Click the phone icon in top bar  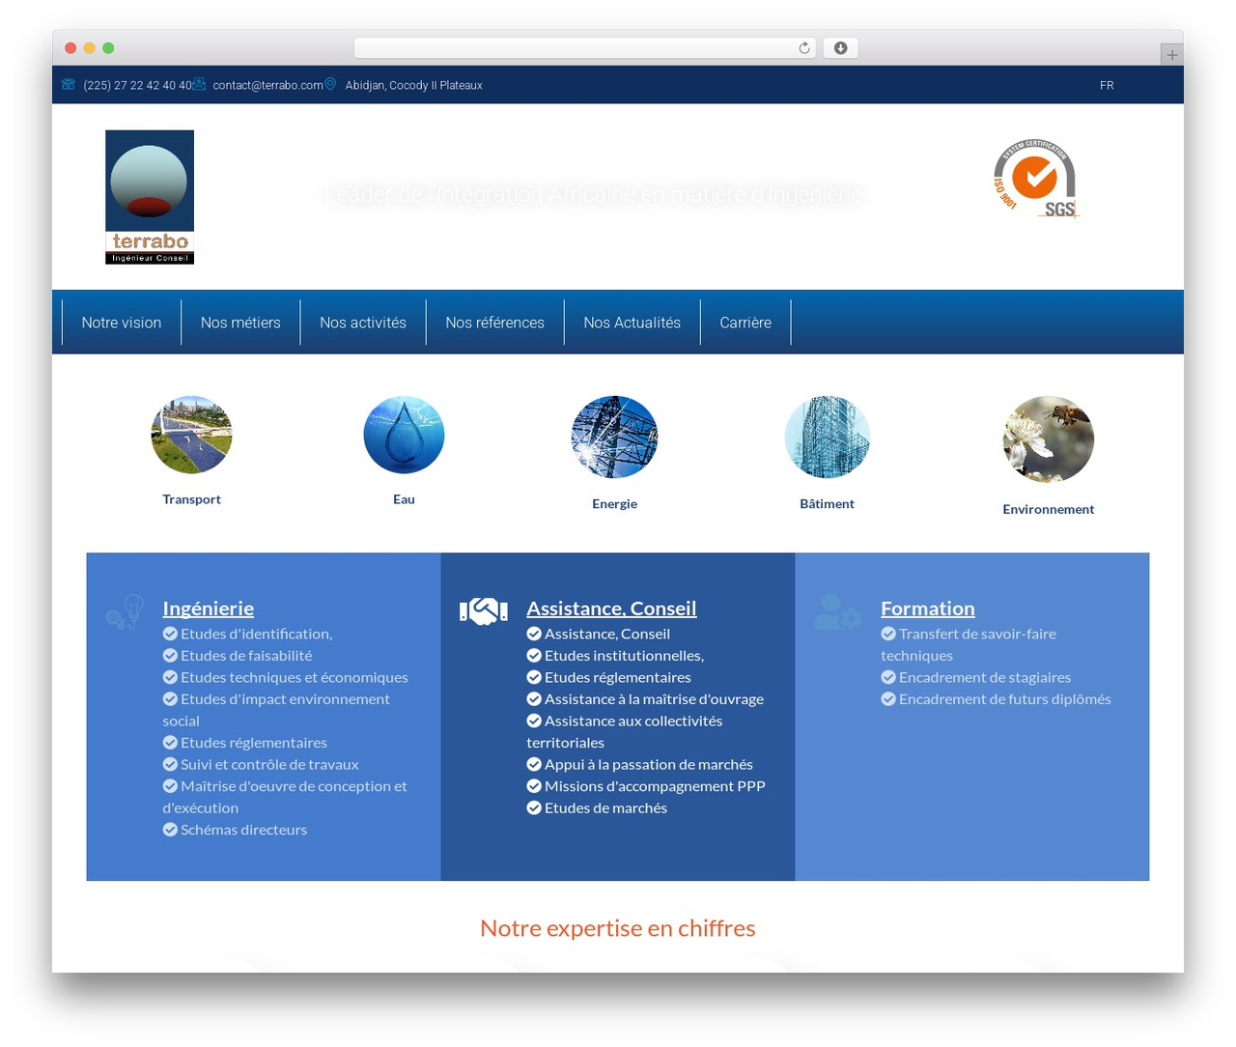click(68, 85)
